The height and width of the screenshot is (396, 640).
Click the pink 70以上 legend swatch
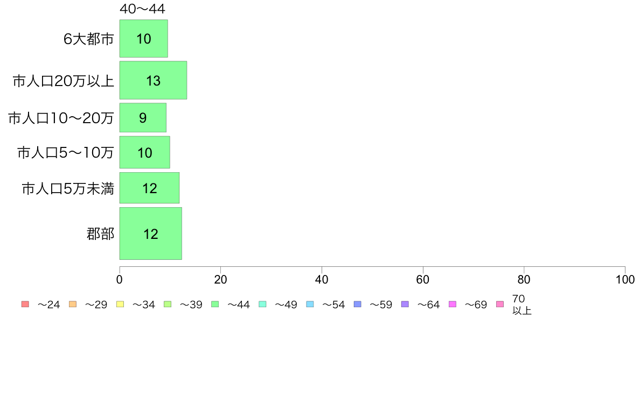tap(500, 304)
